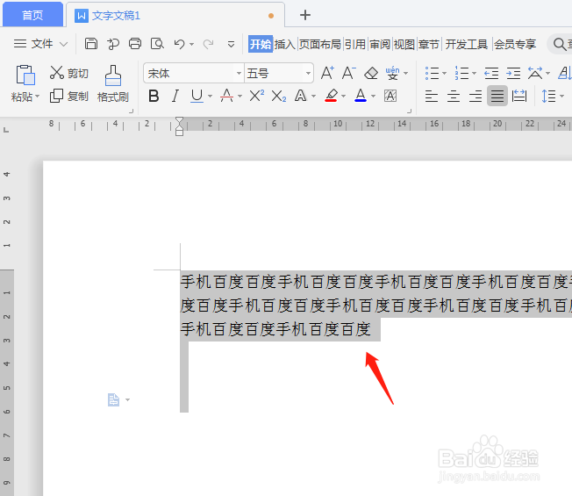Increase font size with A+ icon
Image resolution: width=572 pixels, height=496 pixels.
[327, 73]
